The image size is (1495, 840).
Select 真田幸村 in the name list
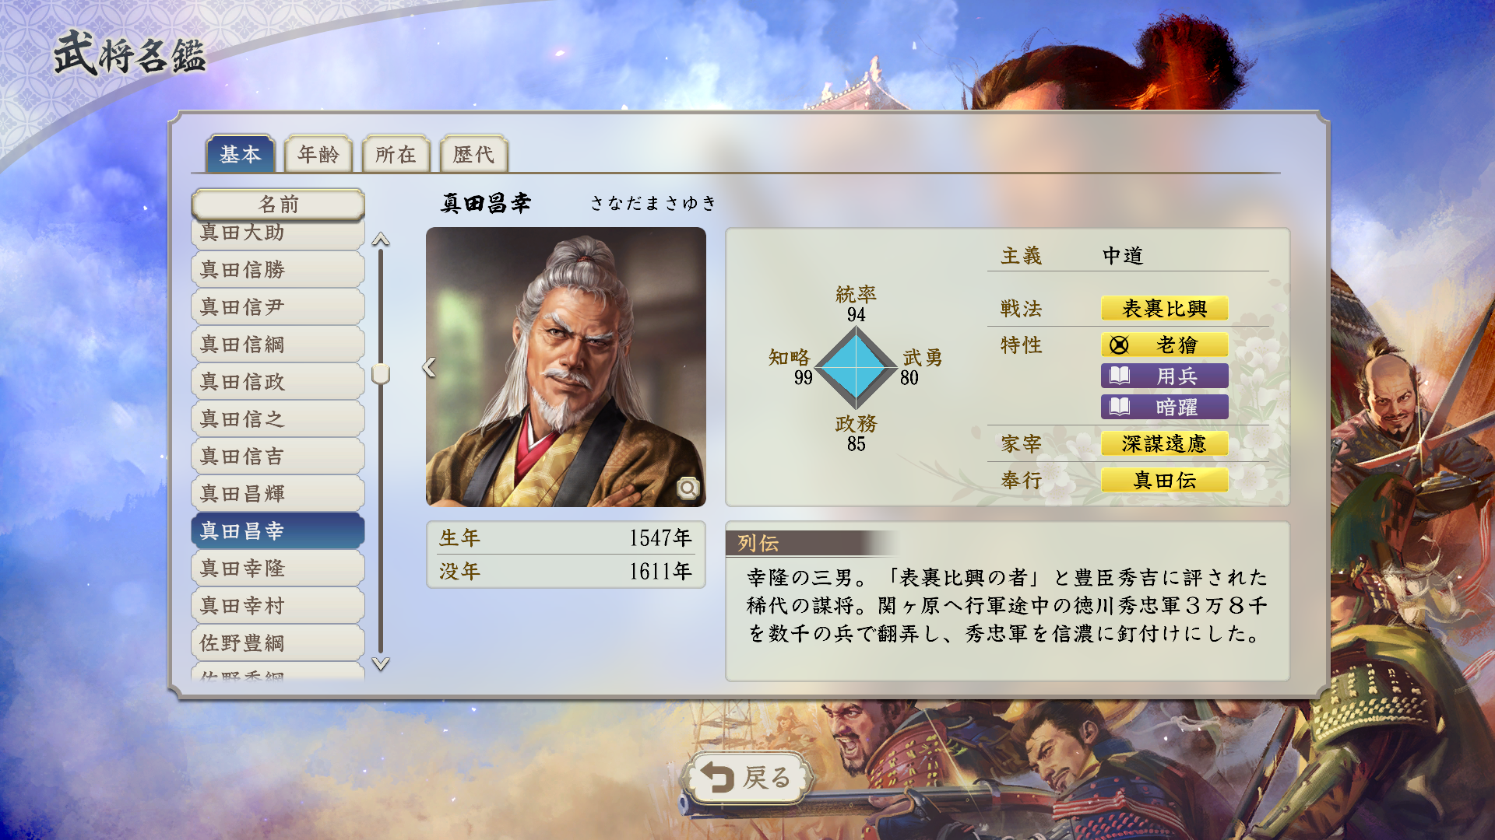[278, 606]
